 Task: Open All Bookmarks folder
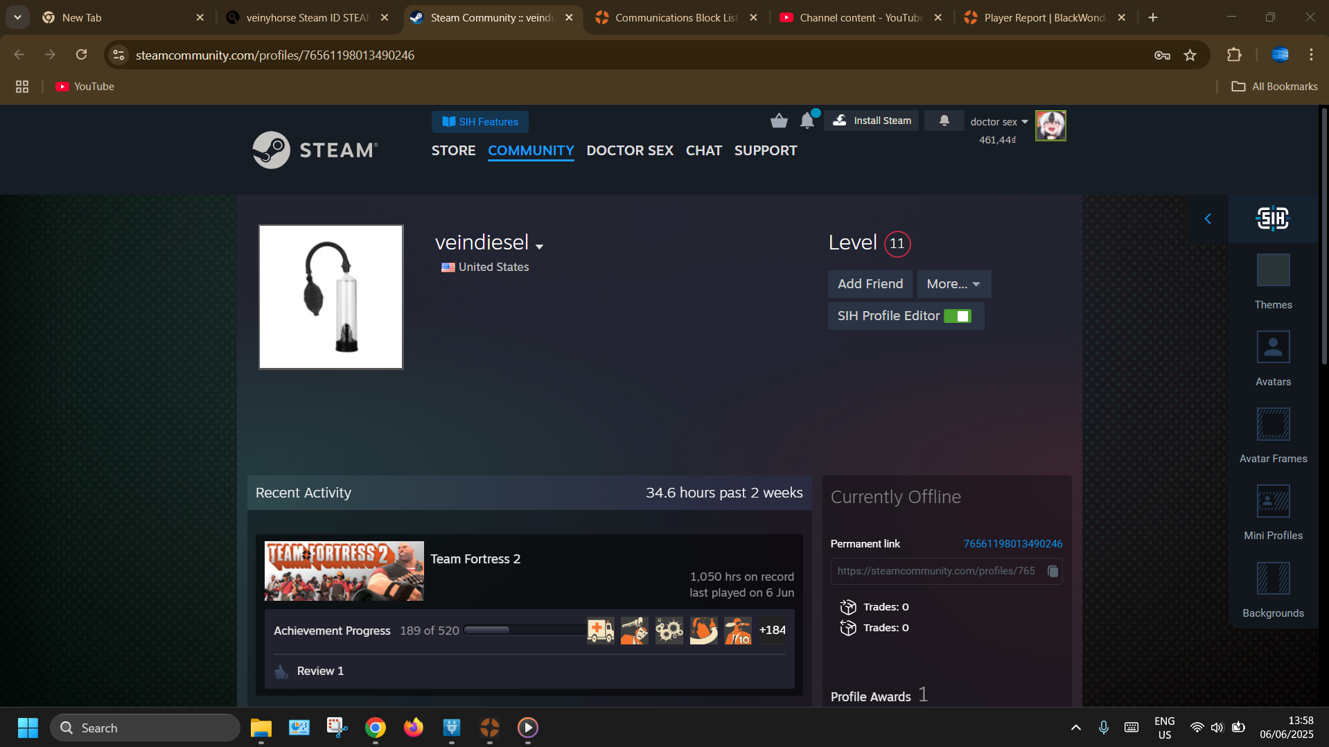tap(1274, 87)
